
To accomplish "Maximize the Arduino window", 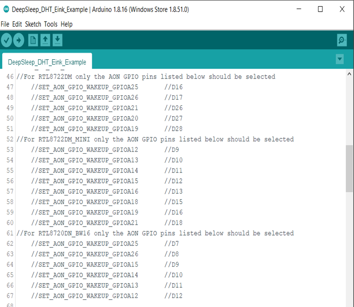I will [320, 9].
